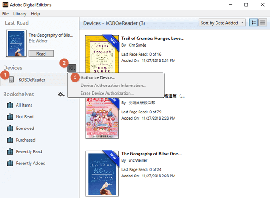Screen dimensions: 270x198
Task: Click 'Added On: 11/27/2018 2:31 PM'
Action: pyautogui.click(x=148, y=60)
